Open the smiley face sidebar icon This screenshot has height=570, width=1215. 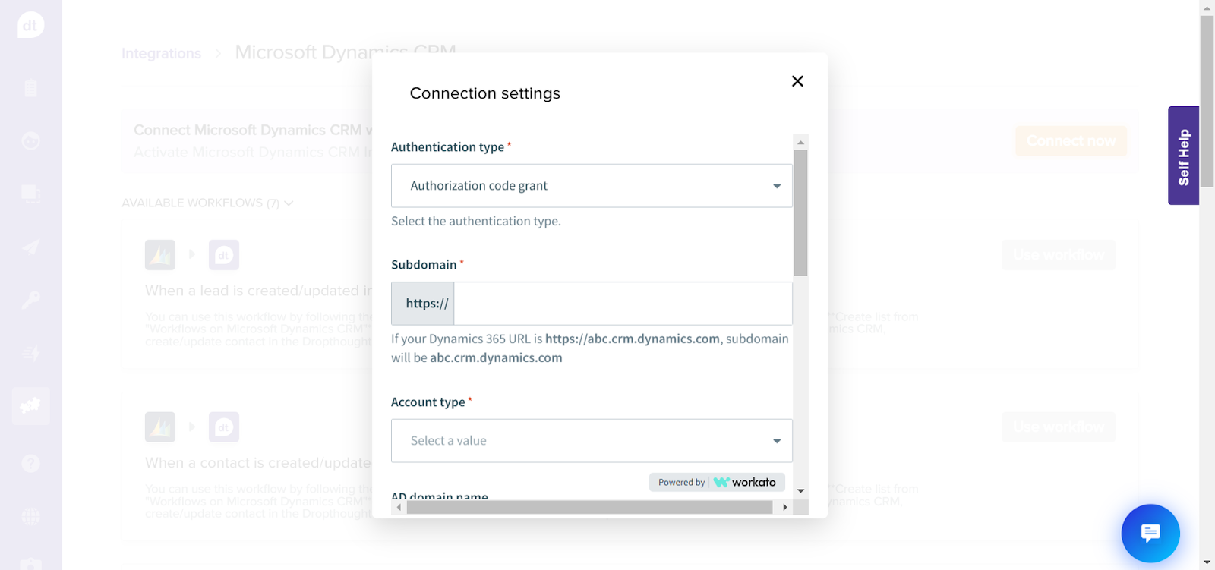(x=30, y=141)
